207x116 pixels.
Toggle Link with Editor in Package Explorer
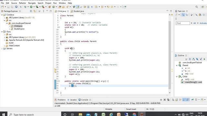35,11
